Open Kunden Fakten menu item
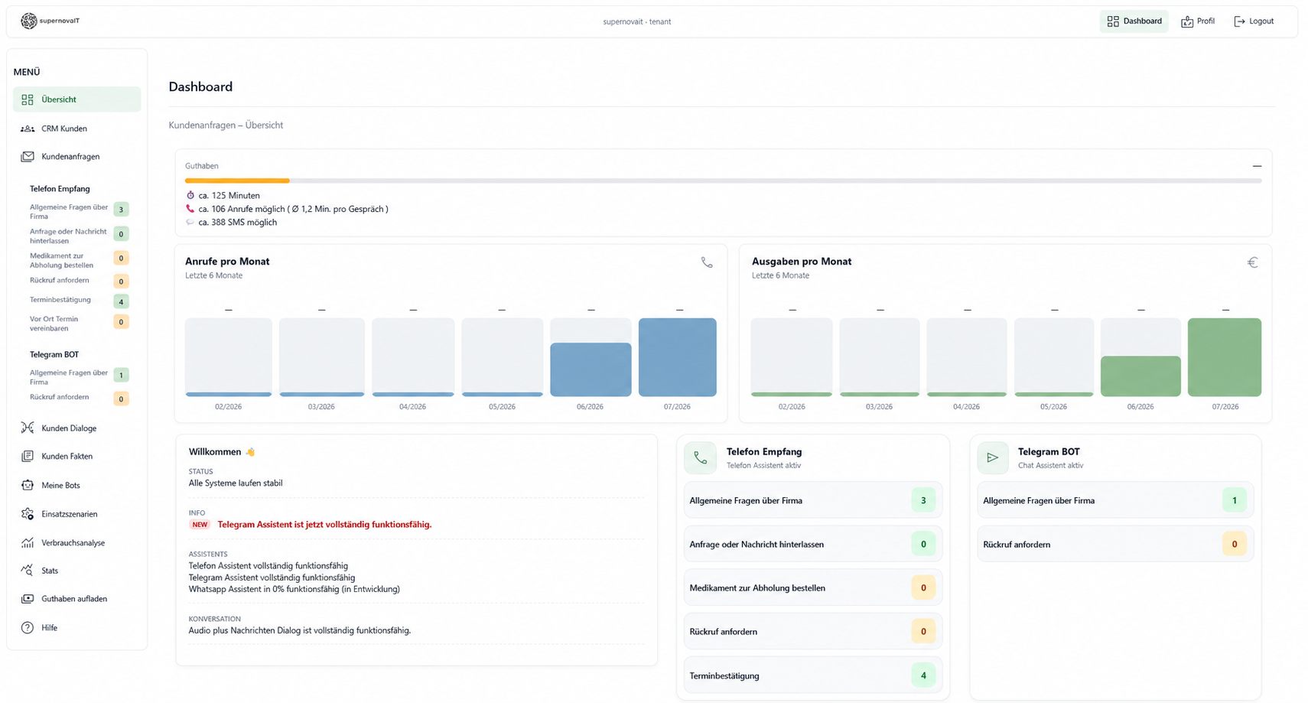Screen dimensions: 1308x703 click(x=76, y=457)
